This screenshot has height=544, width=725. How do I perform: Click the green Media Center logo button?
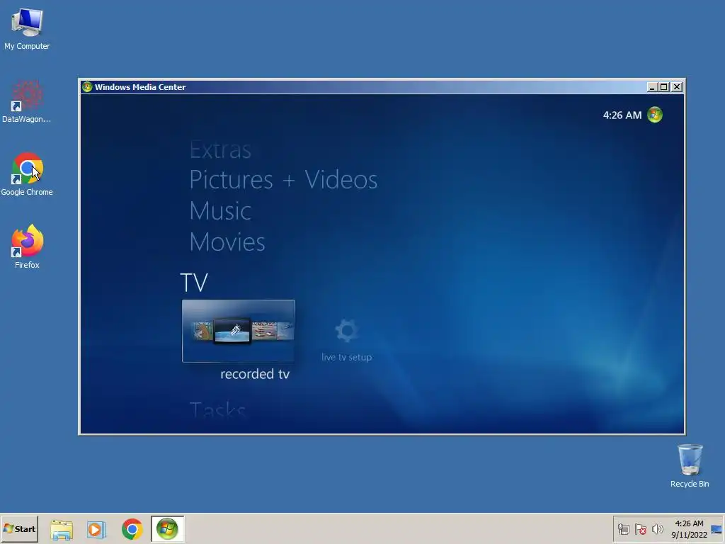[655, 115]
